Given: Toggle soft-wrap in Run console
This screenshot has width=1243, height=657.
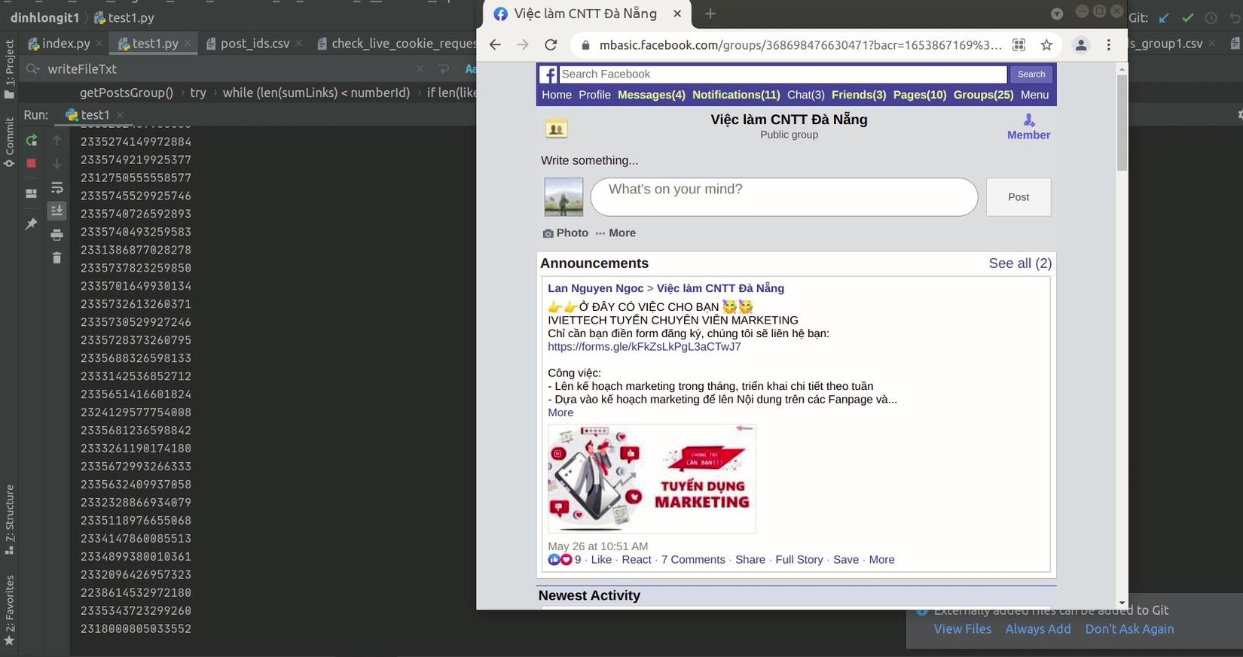Looking at the screenshot, I should tap(56, 188).
